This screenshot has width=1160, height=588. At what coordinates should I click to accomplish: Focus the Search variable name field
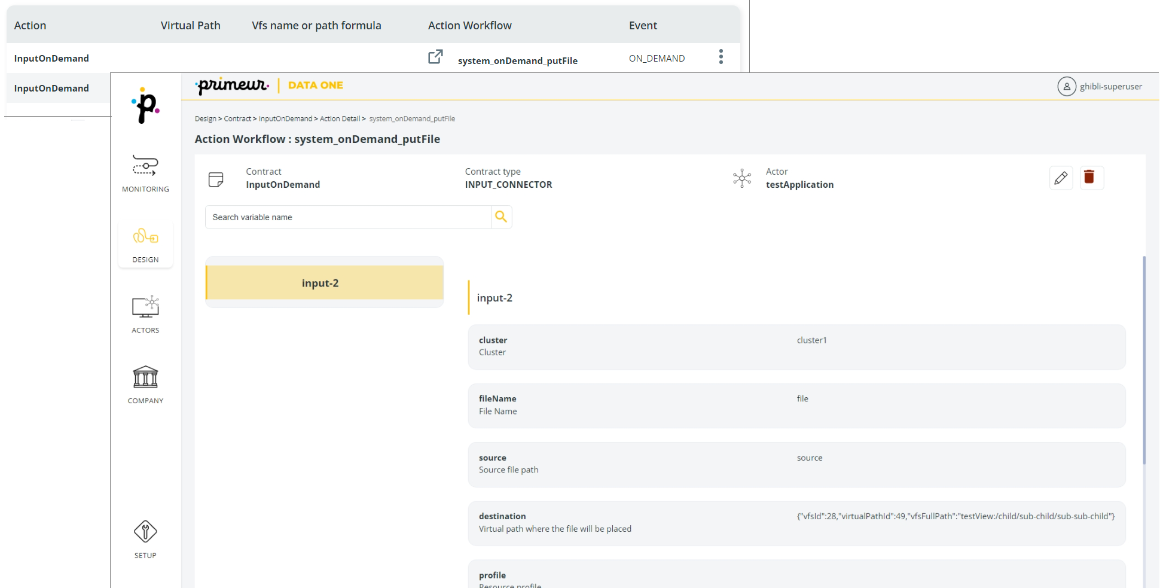[349, 217]
